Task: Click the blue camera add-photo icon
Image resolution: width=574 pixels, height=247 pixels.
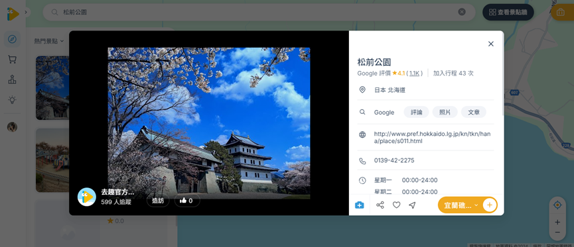Action: (x=360, y=205)
